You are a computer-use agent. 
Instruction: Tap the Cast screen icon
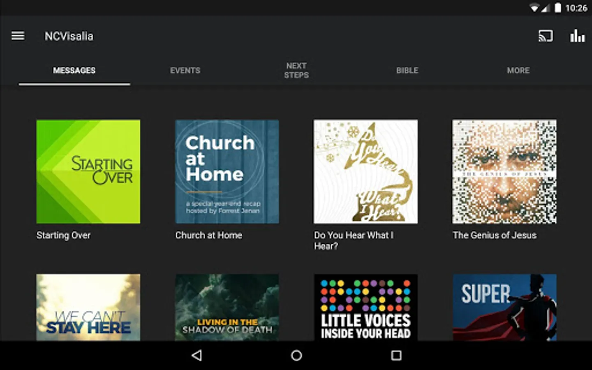pos(546,36)
